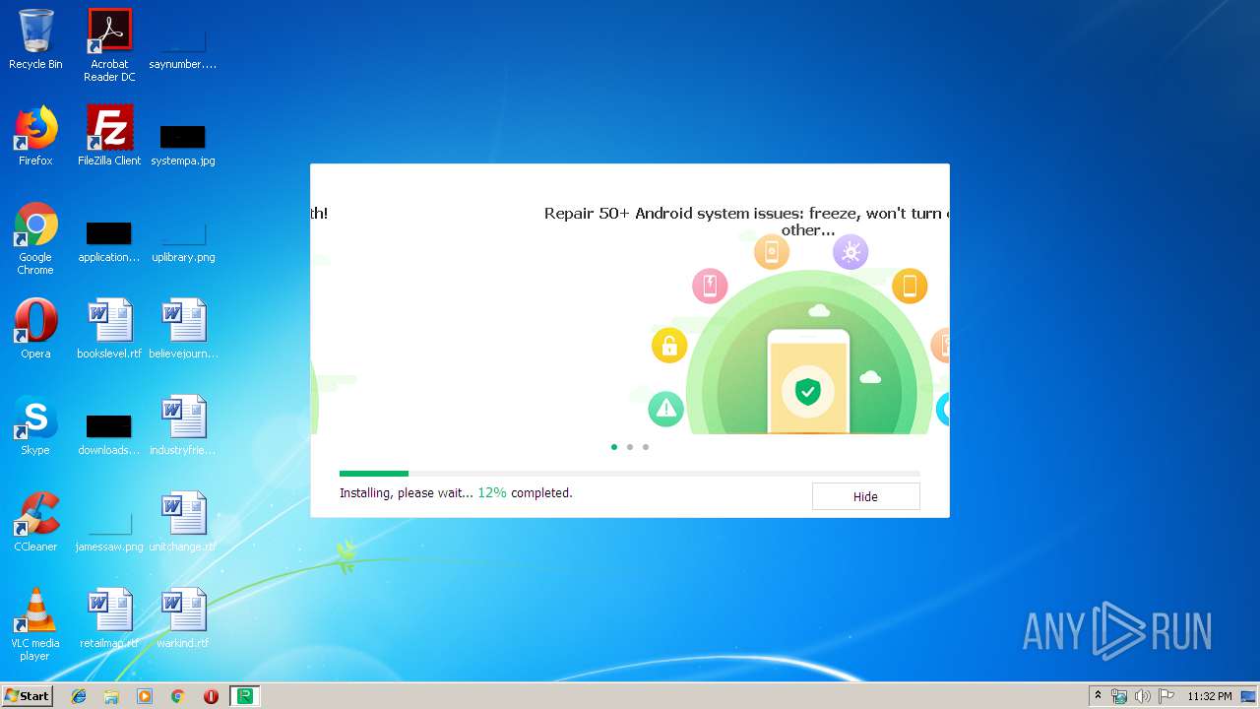This screenshot has height=709, width=1260.
Task: Select industryfrie document icon
Action: (x=183, y=425)
